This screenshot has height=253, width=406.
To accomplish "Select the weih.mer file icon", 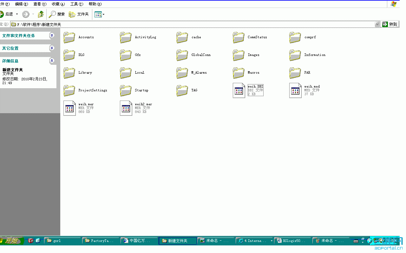I will tap(69, 108).
